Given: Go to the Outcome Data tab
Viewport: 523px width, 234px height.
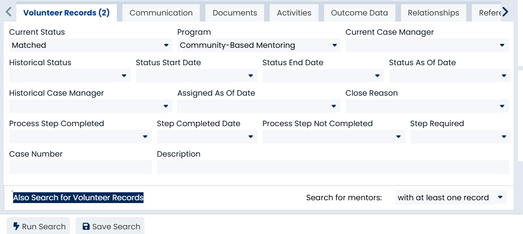Looking at the screenshot, I should 360,13.
